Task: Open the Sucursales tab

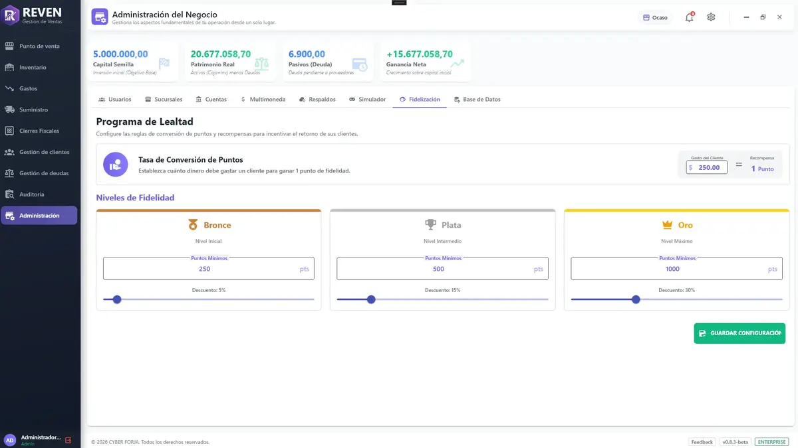Action: coord(164,100)
